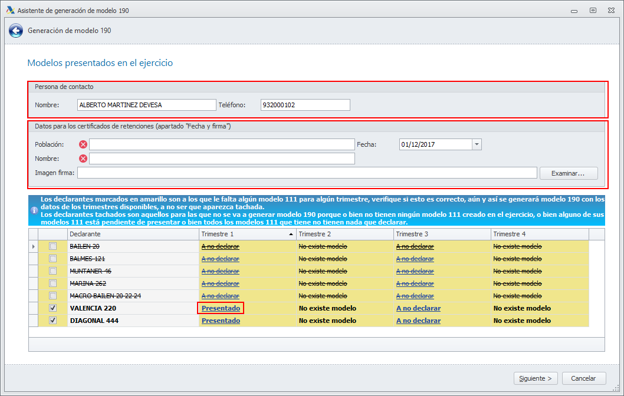The height and width of the screenshot is (396, 624).
Task: Click the back arrow icon
Action: tap(16, 31)
